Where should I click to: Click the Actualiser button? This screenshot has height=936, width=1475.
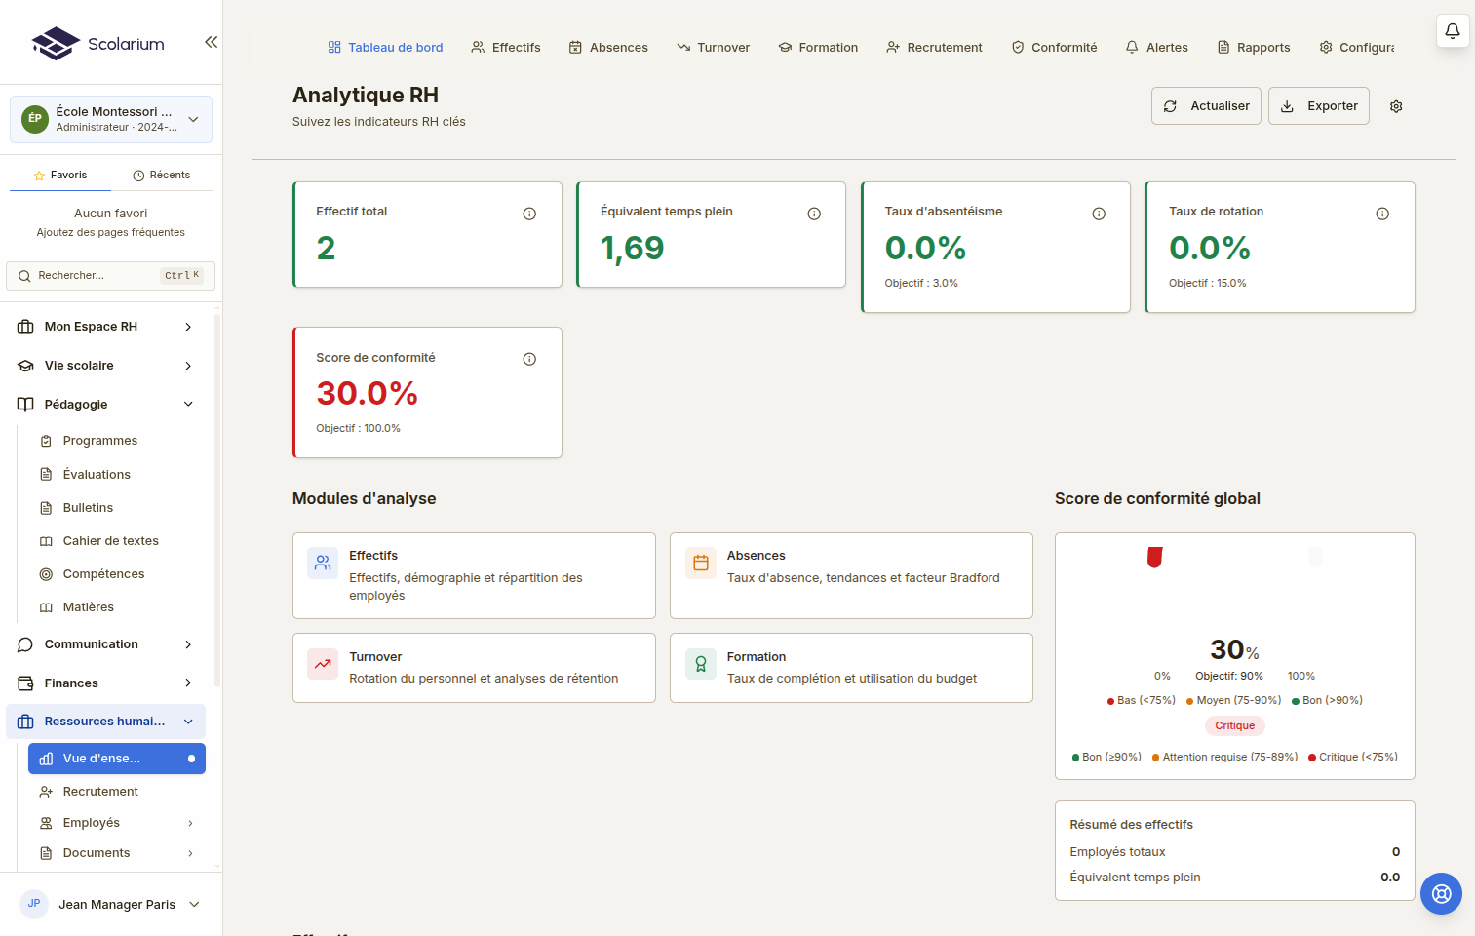click(1206, 106)
